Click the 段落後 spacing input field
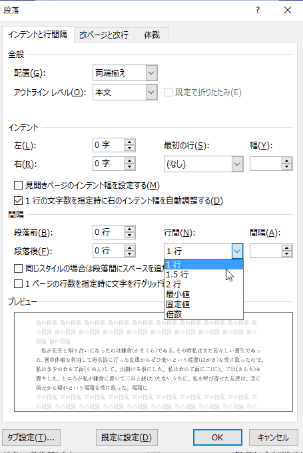This screenshot has height=453, width=303. [x=109, y=251]
